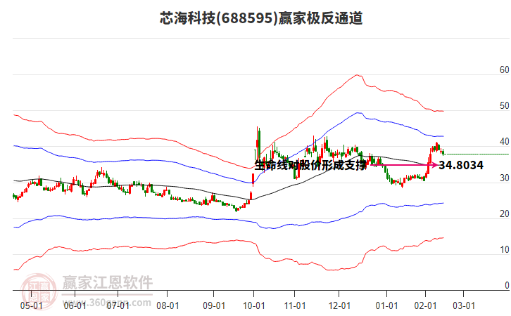Click the x-axis date 05-01

coord(31,305)
